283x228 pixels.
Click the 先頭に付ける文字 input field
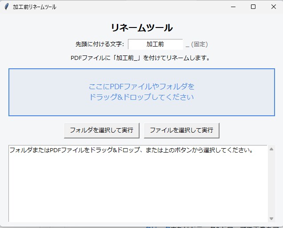[x=155, y=44]
